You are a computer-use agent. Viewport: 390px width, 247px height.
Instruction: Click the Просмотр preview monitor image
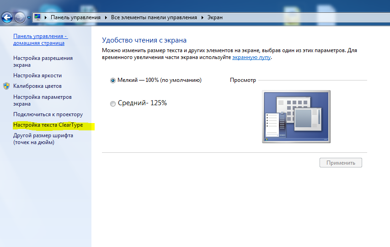[296, 117]
